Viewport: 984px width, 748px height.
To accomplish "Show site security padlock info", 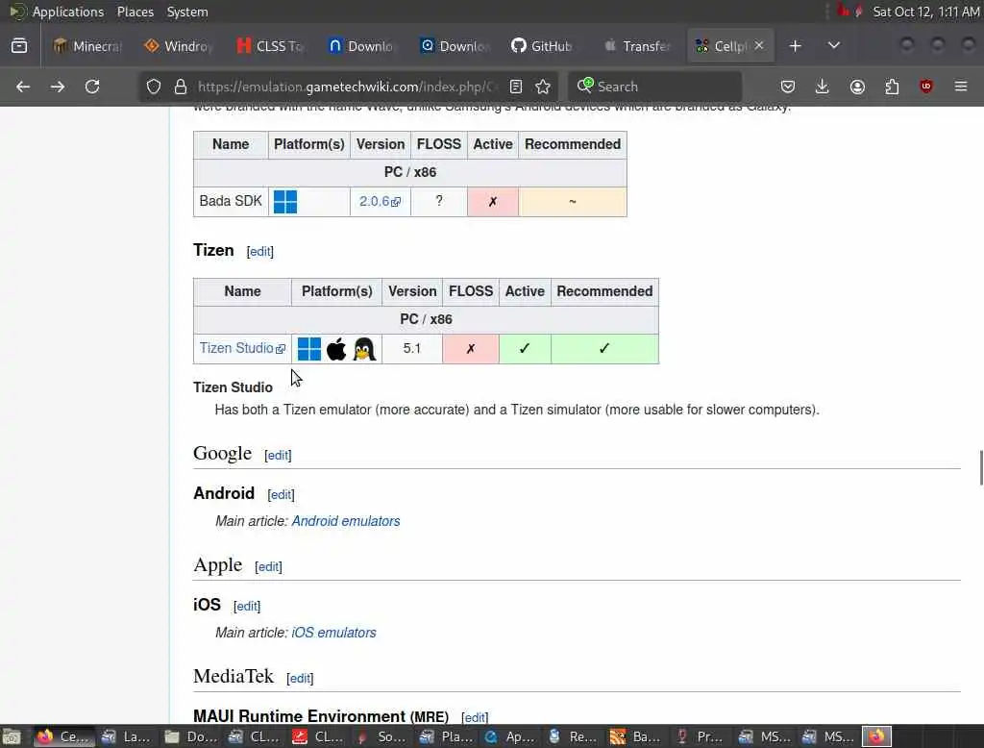I will (181, 87).
